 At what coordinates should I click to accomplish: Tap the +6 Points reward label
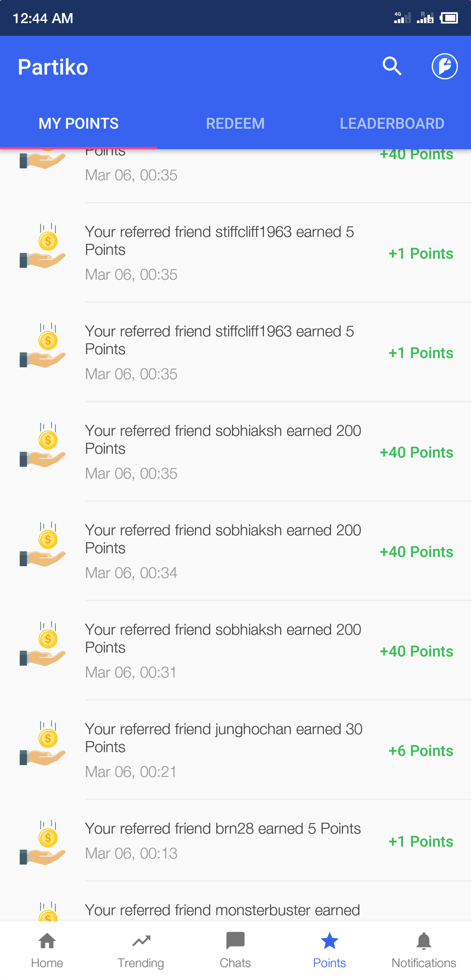point(420,751)
